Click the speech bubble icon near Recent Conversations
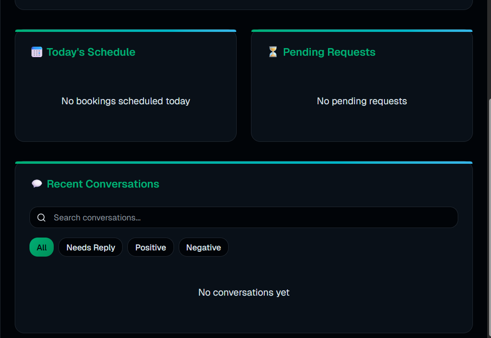 pyautogui.click(x=37, y=183)
